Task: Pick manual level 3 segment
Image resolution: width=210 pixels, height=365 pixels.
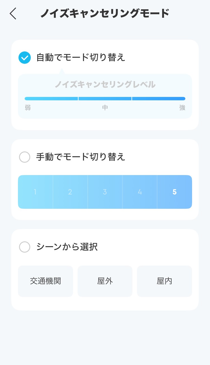Action: point(105,192)
